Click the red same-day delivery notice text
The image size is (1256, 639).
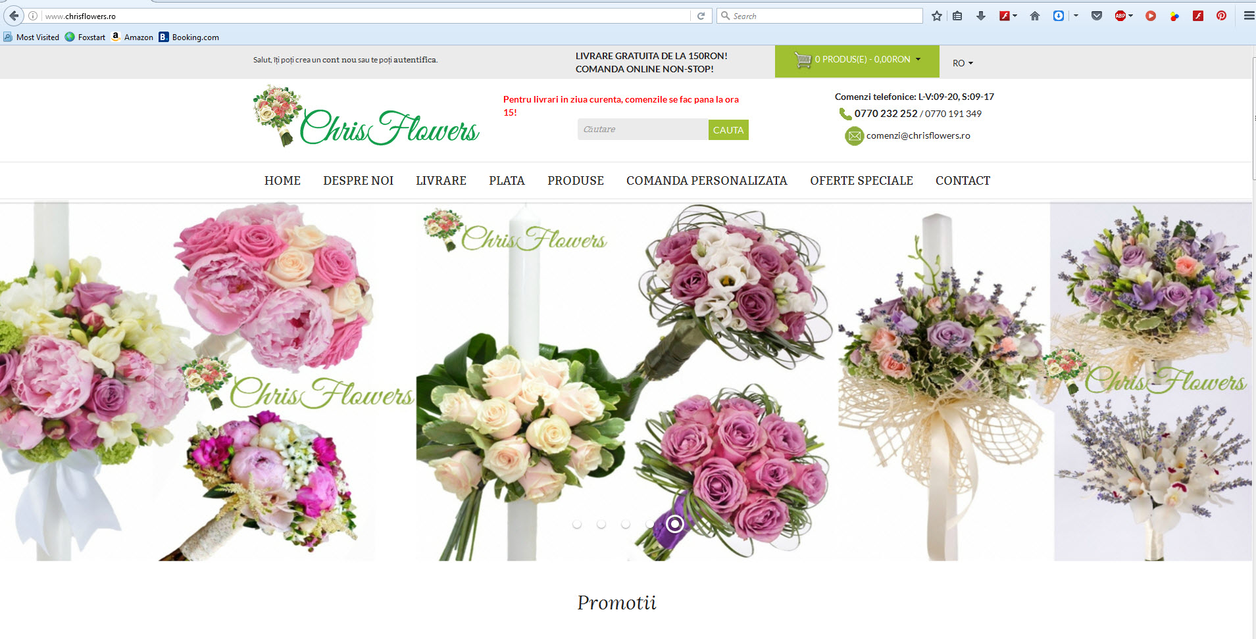click(621, 106)
